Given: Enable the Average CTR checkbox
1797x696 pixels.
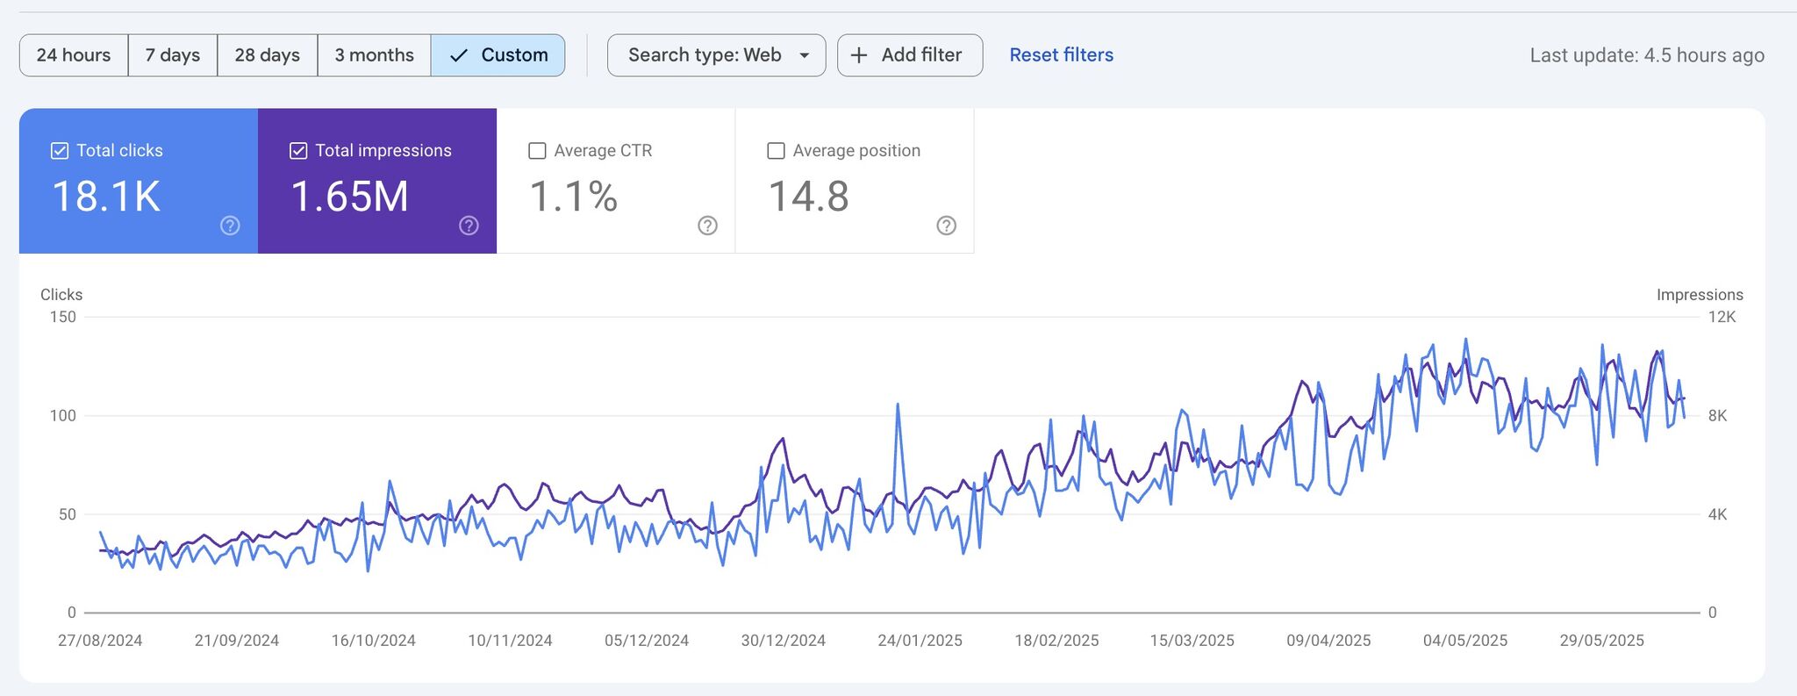Looking at the screenshot, I should pyautogui.click(x=537, y=151).
